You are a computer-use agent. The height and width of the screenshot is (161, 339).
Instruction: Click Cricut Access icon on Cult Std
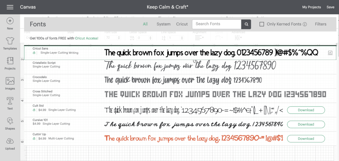[x=34, y=110]
